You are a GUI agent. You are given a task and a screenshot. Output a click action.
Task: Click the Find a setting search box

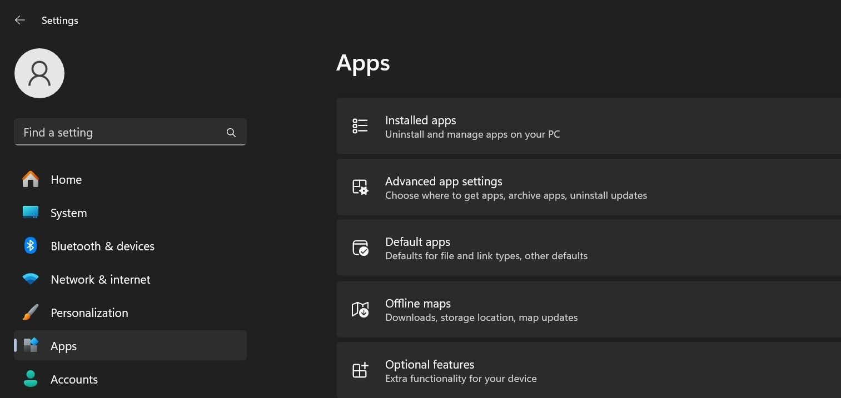[x=111, y=132]
